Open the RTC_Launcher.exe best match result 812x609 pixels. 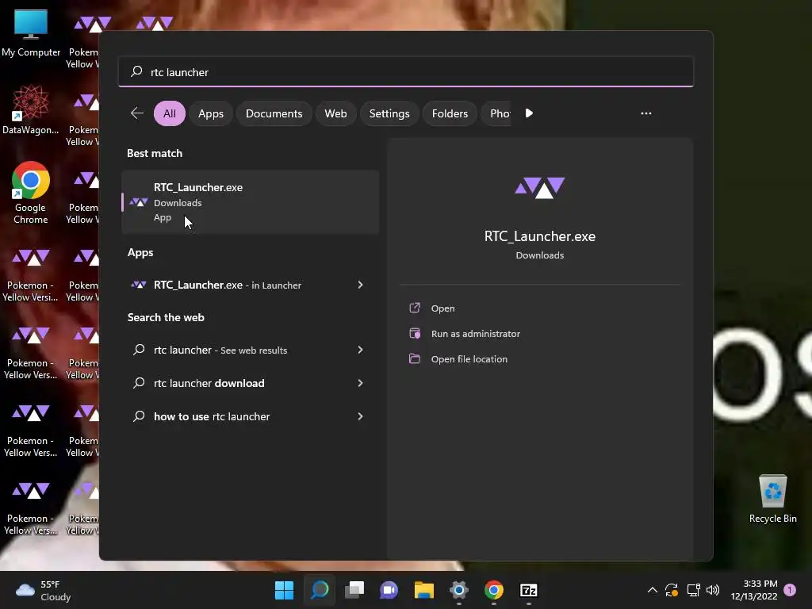click(x=250, y=202)
